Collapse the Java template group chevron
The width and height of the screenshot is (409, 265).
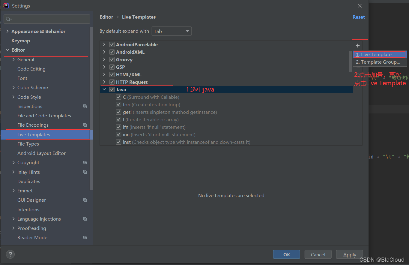(x=104, y=89)
